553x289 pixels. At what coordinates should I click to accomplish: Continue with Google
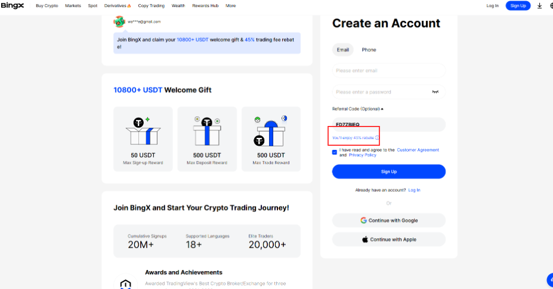pyautogui.click(x=389, y=220)
